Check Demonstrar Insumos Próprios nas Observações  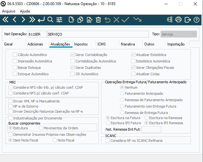(x=10, y=134)
